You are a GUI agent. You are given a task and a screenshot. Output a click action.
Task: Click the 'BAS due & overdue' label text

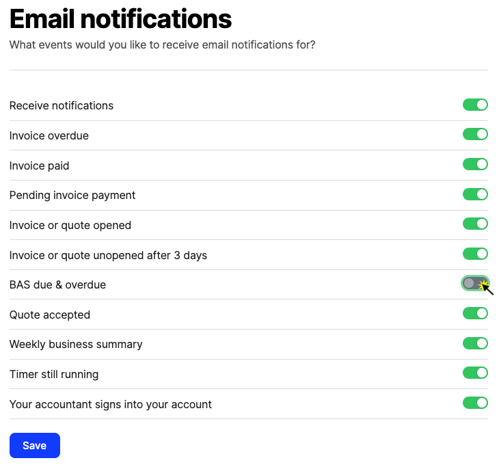[x=57, y=285]
